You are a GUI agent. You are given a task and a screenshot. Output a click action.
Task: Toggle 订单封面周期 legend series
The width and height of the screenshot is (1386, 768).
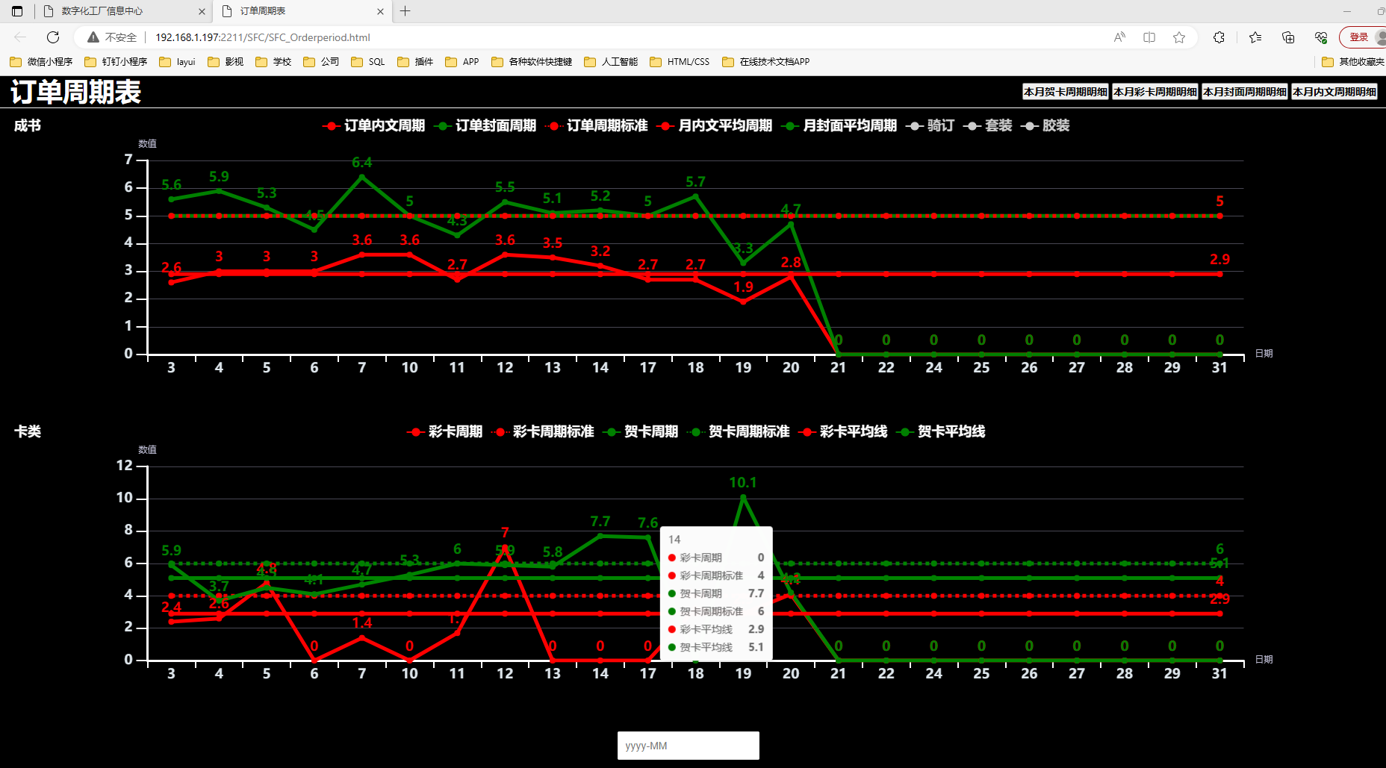pos(485,125)
